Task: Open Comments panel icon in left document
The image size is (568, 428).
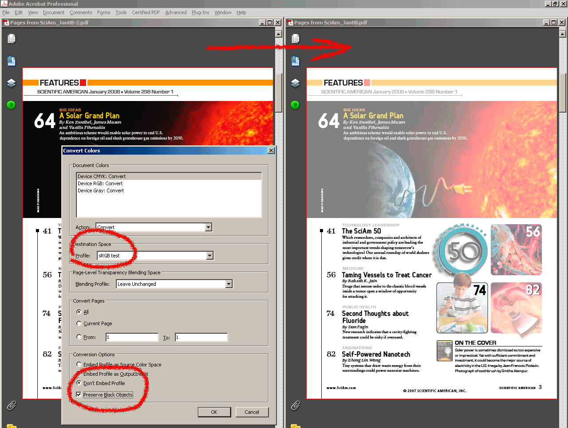Action: pos(12,426)
